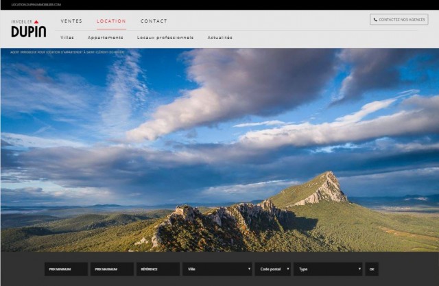Image resolution: width=439 pixels, height=286 pixels.
Task: Open the Villas submenu link
Action: pos(67,38)
